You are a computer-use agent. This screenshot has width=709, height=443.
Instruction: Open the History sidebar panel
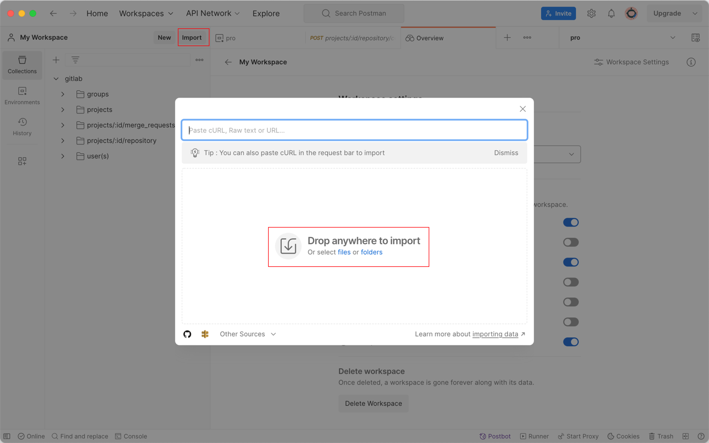22,127
